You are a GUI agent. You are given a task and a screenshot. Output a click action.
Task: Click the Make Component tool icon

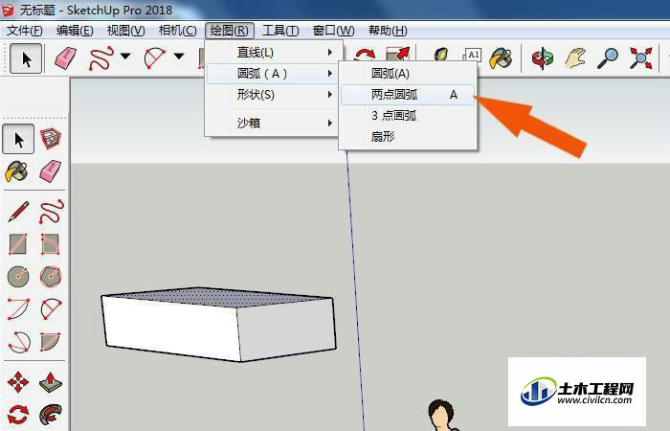click(51, 139)
